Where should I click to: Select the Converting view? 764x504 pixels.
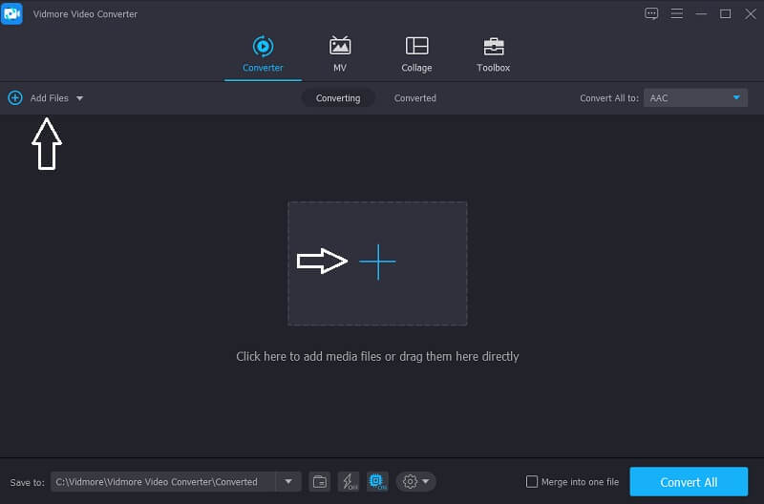338,97
